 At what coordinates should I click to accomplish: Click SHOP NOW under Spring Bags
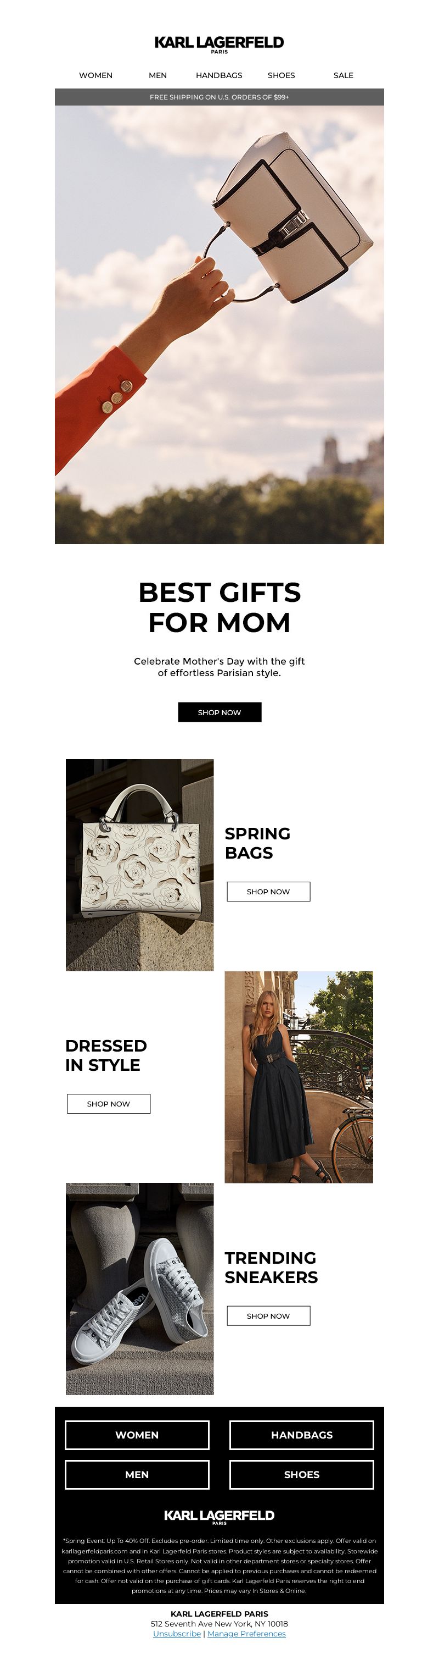pos(268,892)
